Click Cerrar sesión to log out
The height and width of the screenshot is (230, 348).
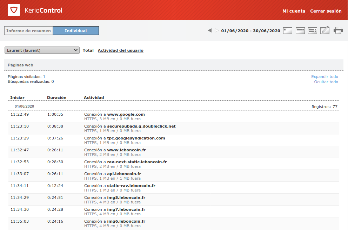(x=326, y=11)
